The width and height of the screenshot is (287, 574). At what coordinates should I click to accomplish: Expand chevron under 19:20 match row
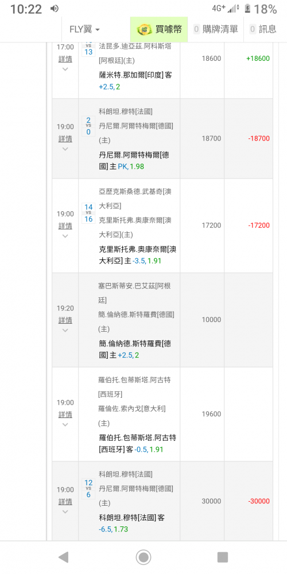point(65,330)
